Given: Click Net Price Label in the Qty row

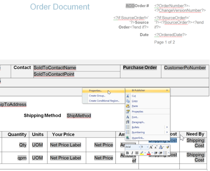Looking at the screenshot, I should (66, 145).
